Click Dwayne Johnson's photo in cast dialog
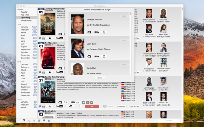 [78, 24]
